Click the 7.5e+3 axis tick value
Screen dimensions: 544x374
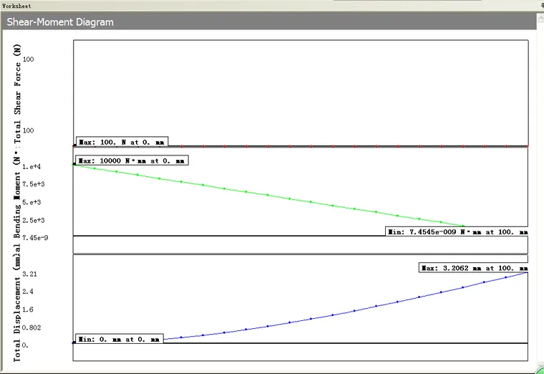tap(34, 184)
